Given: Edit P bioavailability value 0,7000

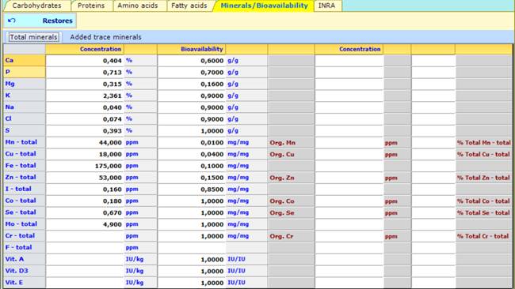Looking at the screenshot, I should click(x=192, y=72).
